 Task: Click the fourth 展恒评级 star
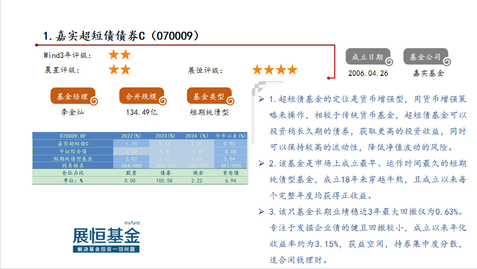click(x=292, y=70)
